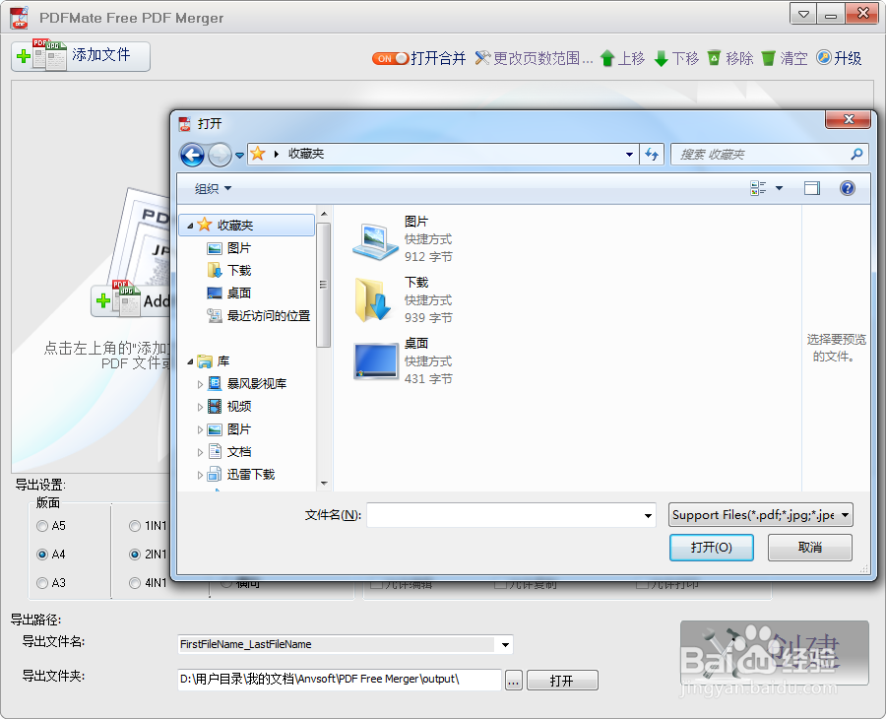Open the 组织 organize menu

coord(213,188)
